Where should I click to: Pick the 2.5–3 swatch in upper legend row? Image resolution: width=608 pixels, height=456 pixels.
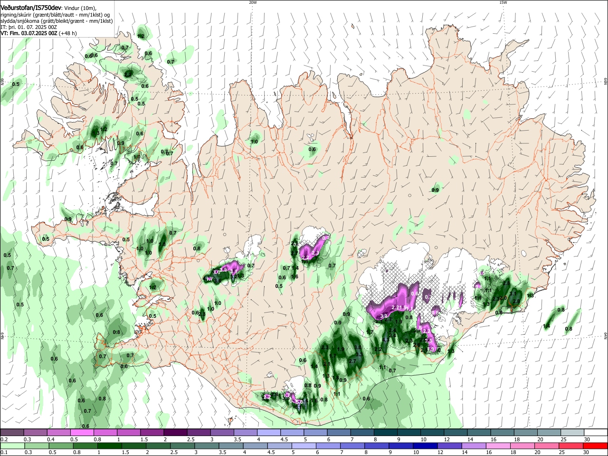click(x=198, y=432)
